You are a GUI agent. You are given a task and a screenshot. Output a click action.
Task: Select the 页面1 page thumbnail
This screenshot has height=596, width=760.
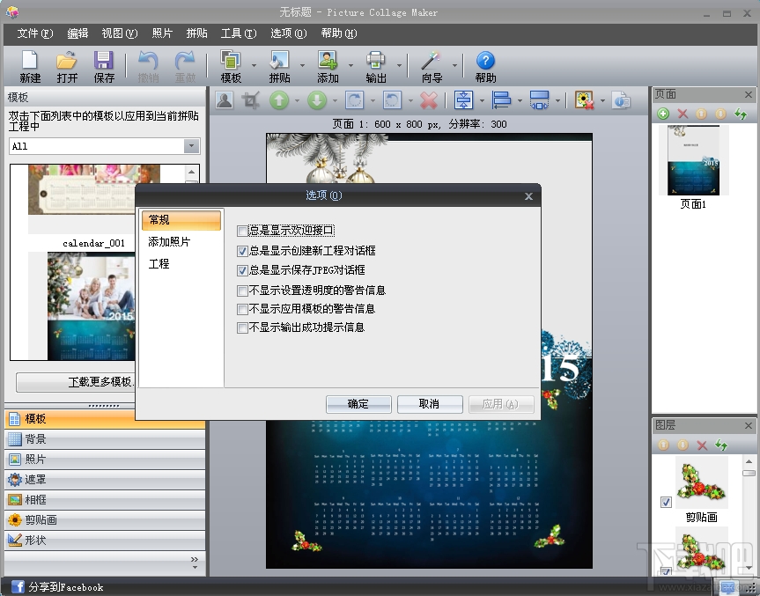point(694,160)
